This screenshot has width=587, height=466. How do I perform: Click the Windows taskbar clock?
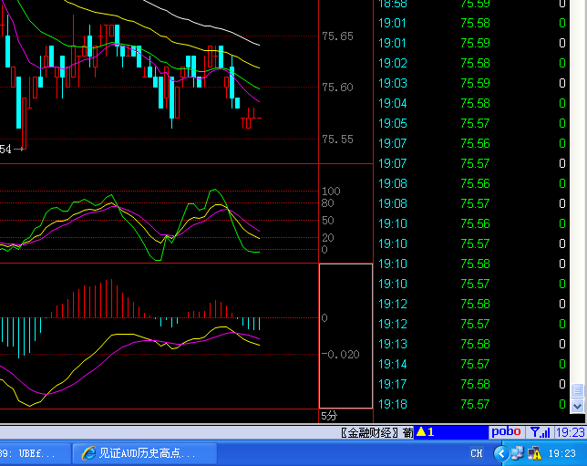coord(562,453)
